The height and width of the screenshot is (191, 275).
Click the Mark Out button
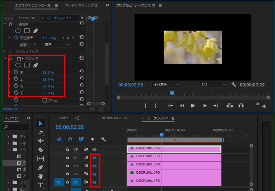tap(156, 105)
